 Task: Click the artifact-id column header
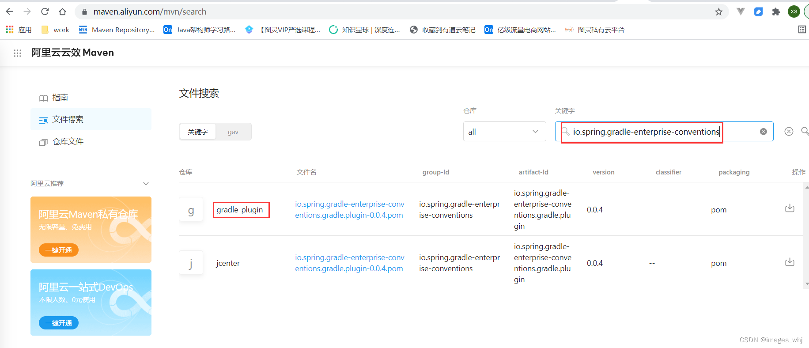click(533, 172)
